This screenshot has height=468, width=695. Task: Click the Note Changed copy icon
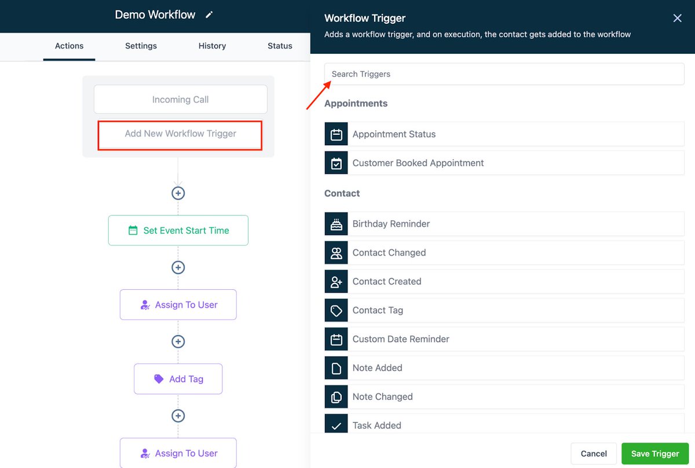coord(336,397)
